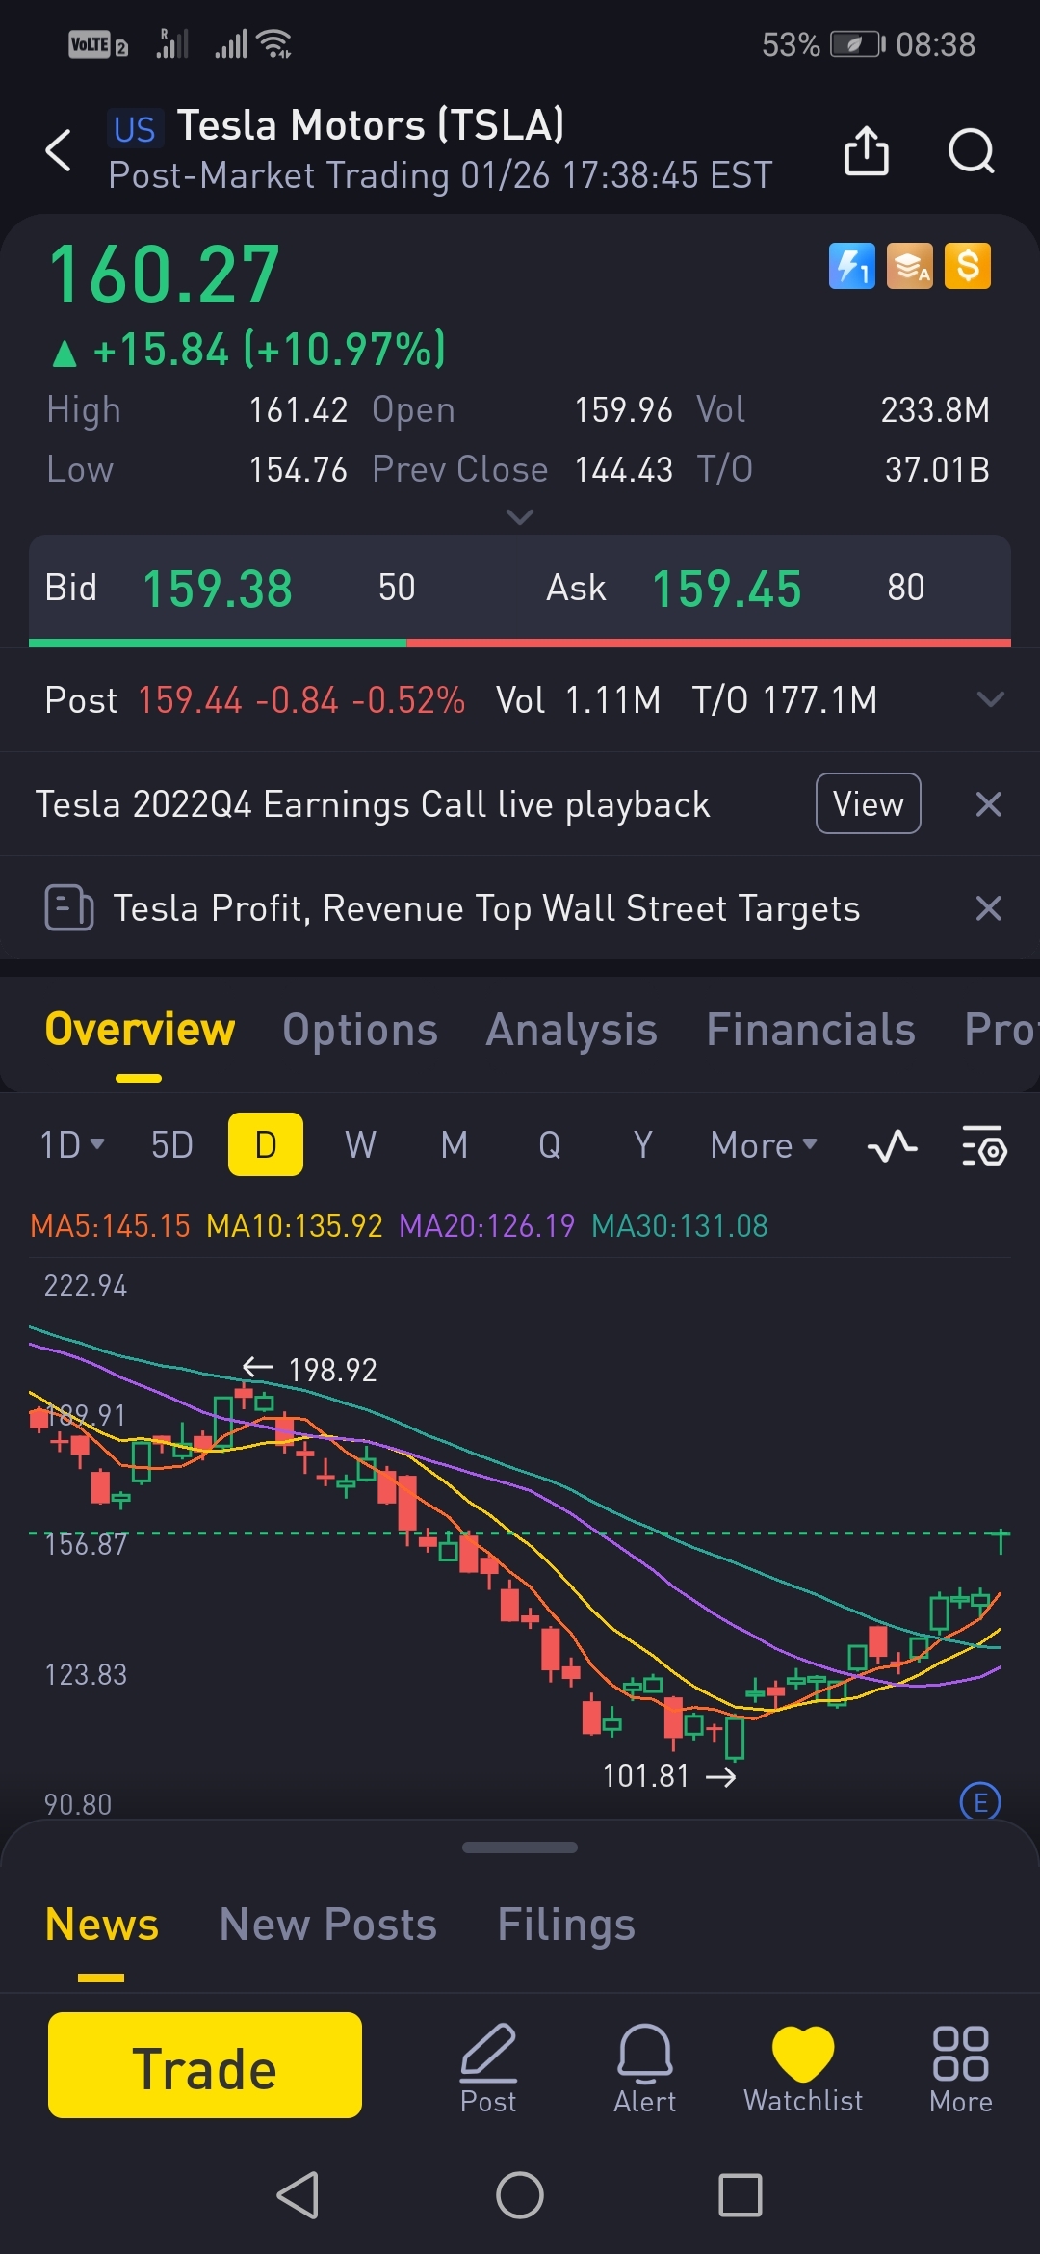The image size is (1040, 2254).
Task: Switch to the Options tab
Action: click(360, 1030)
